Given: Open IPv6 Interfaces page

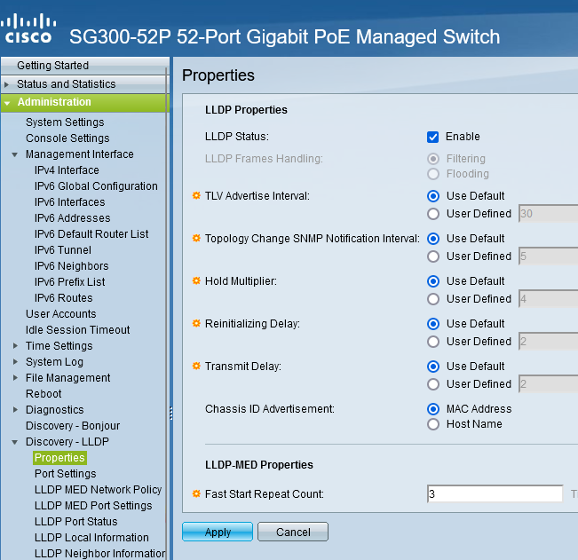Looking at the screenshot, I should pos(69,202).
